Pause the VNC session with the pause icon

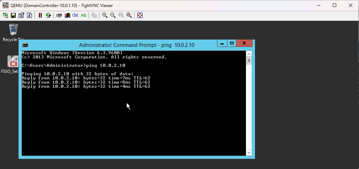40,15
